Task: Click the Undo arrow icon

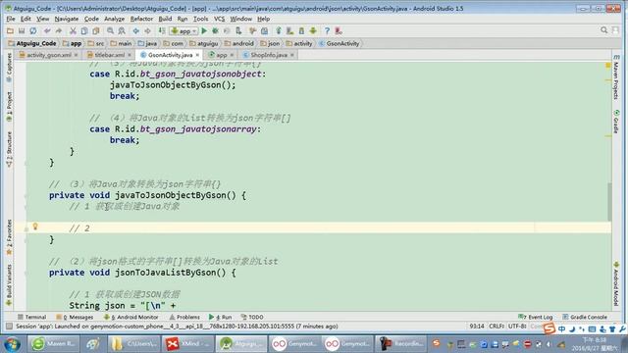Action: [47, 30]
